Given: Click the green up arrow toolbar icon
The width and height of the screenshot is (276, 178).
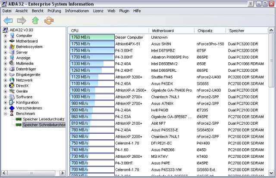Looking at the screenshot, I should pyautogui.click(x=35, y=21).
